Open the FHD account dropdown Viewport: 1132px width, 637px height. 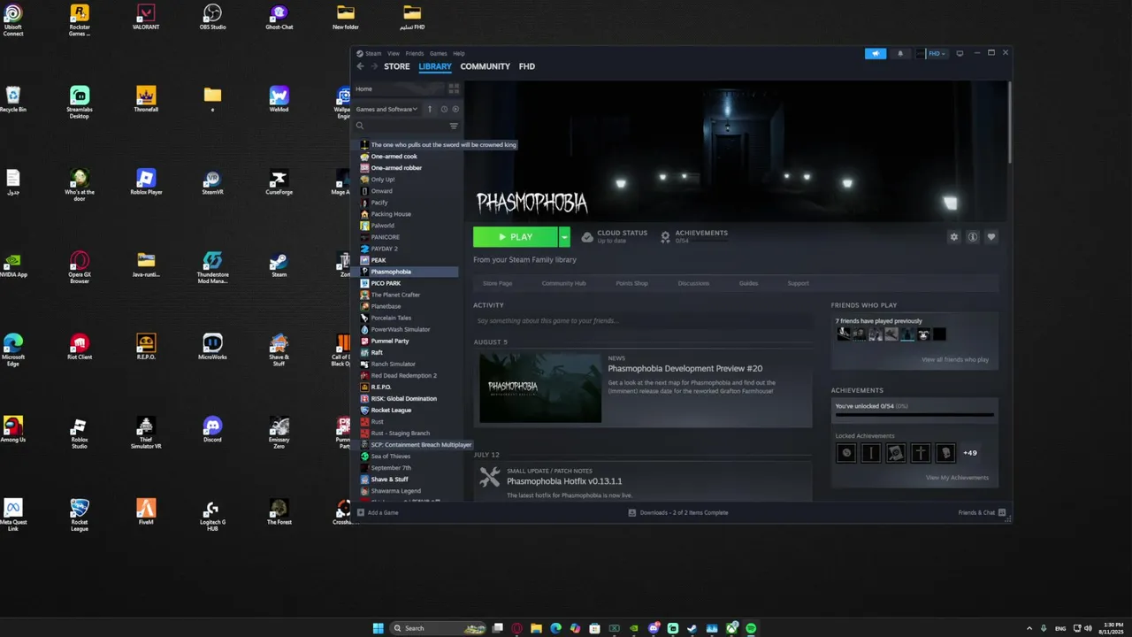click(x=936, y=53)
